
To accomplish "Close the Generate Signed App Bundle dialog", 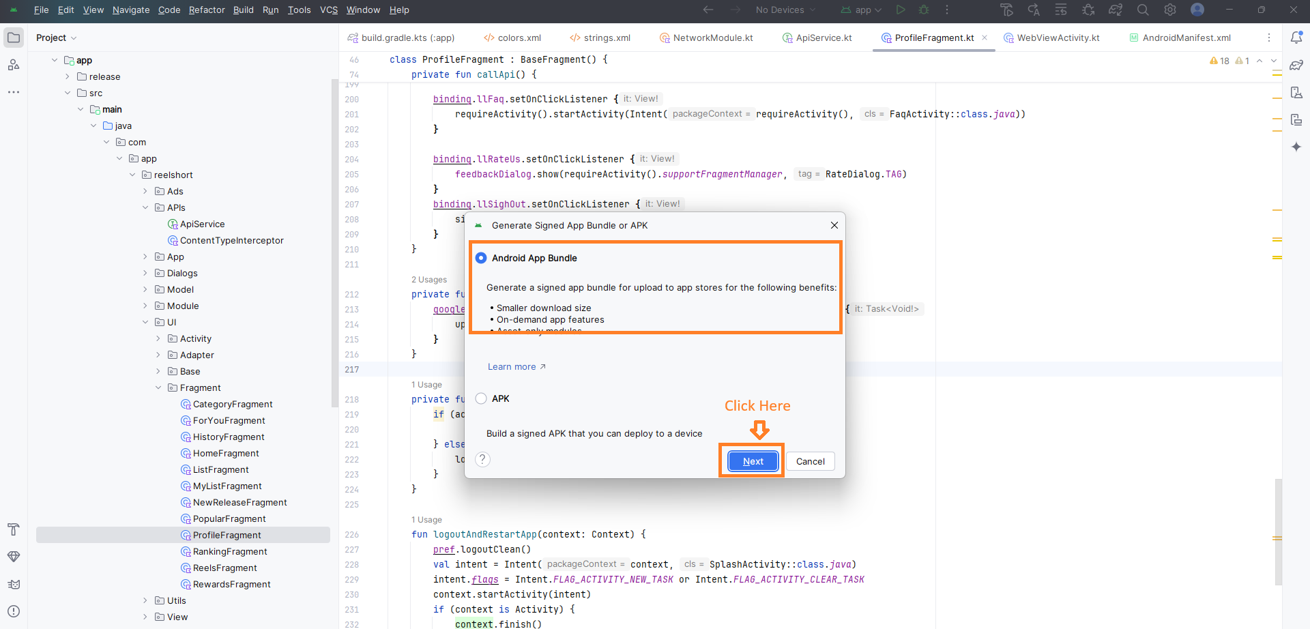I will (x=834, y=225).
